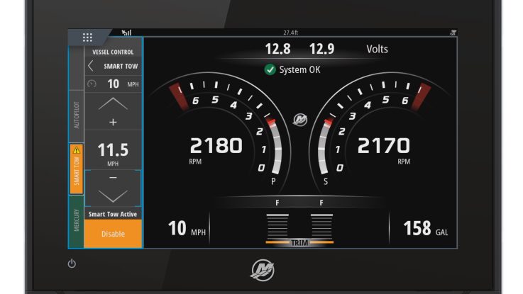Increase tow speed with the up arrow
The width and height of the screenshot is (523, 294).
[x=113, y=103]
